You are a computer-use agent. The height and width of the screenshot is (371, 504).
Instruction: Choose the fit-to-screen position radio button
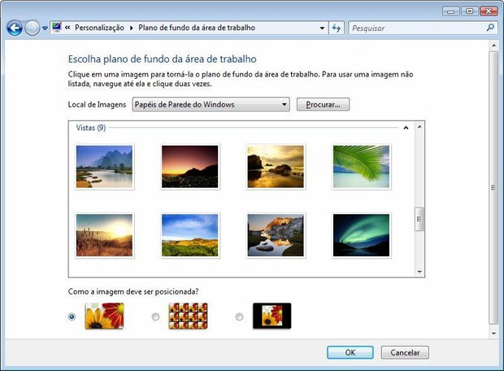(72, 317)
